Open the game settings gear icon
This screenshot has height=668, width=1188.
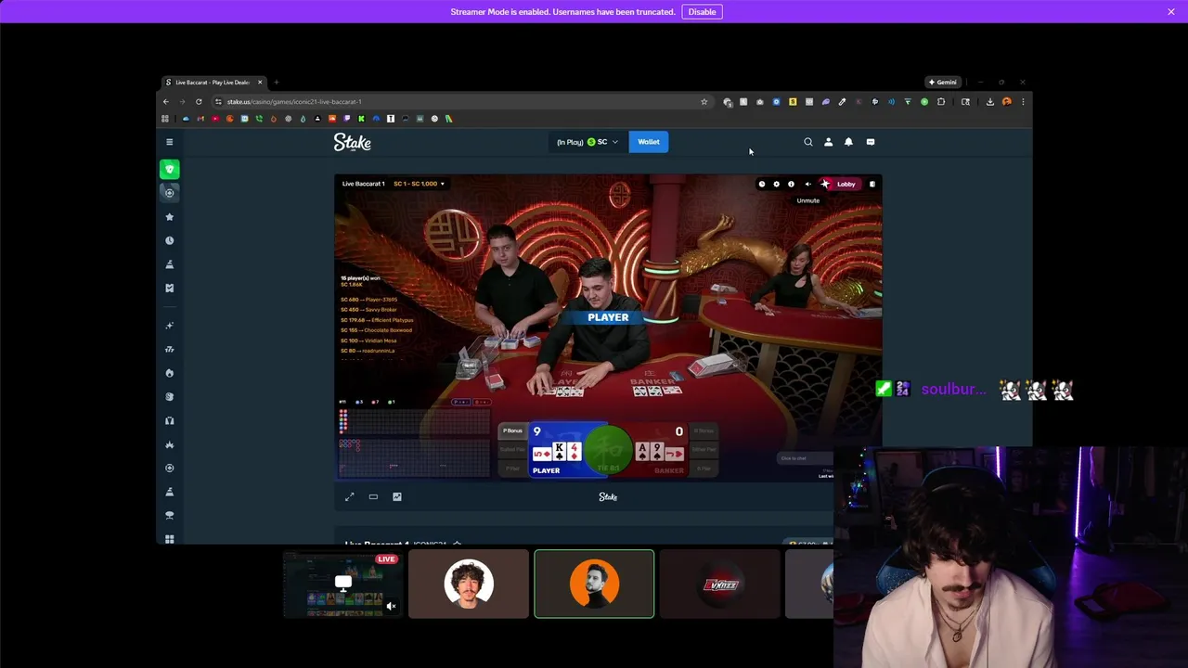pos(777,184)
